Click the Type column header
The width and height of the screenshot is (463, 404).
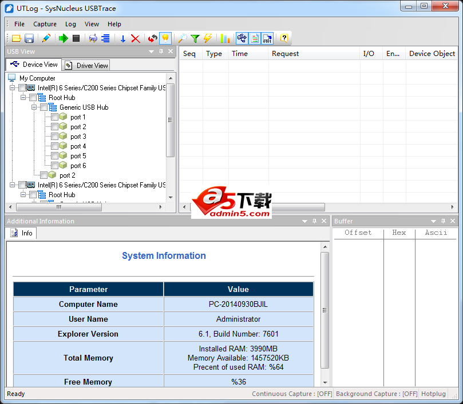click(215, 54)
